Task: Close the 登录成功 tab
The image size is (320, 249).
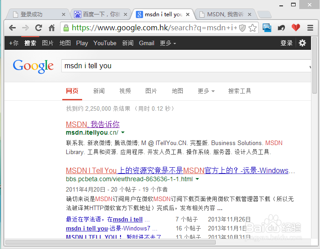Action: click(64, 14)
